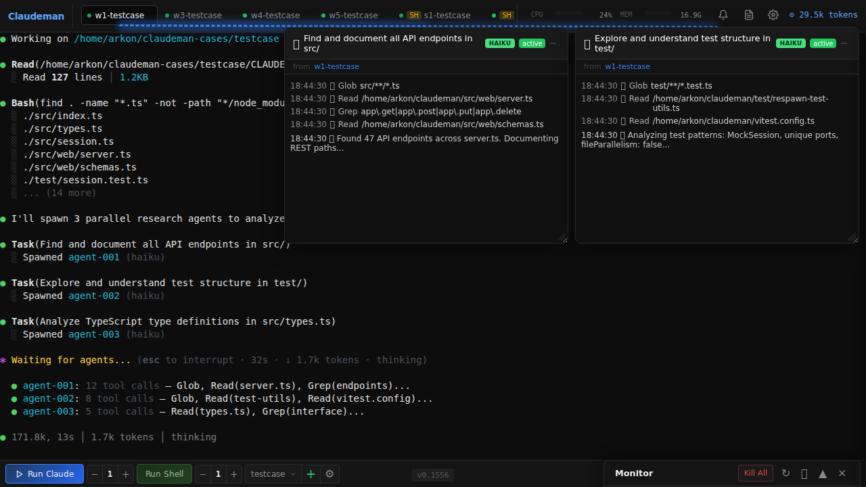Minimize the test structure agent panel
Screen dimensions: 866x487
tap(844, 43)
